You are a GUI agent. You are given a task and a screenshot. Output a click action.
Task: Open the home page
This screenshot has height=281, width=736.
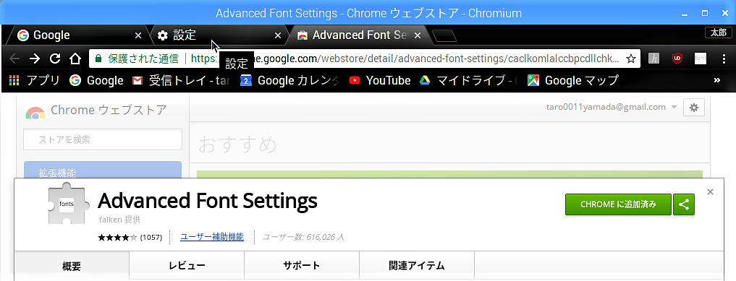[75, 59]
